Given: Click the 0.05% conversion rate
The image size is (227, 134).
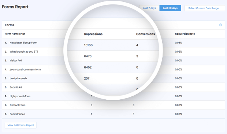Looking at the screenshot, I should [x=179, y=51].
